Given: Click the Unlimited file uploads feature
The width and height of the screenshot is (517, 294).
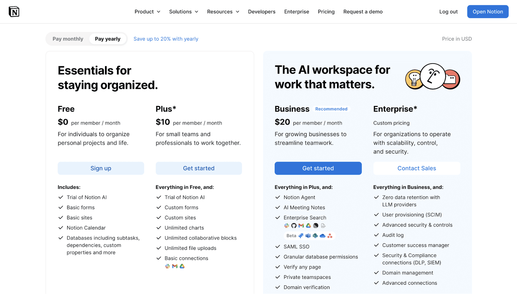Looking at the screenshot, I should (x=191, y=248).
